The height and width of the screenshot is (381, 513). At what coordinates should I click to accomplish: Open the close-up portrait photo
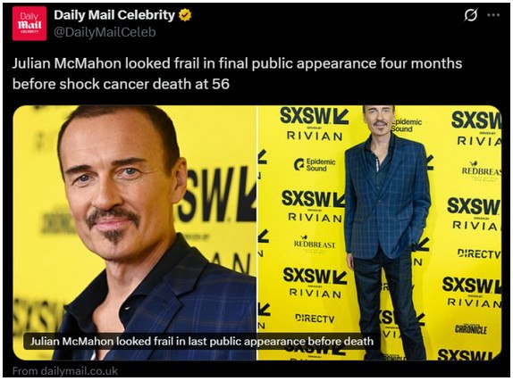pyautogui.click(x=134, y=233)
